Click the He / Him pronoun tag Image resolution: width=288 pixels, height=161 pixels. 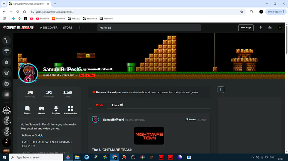(x=90, y=75)
